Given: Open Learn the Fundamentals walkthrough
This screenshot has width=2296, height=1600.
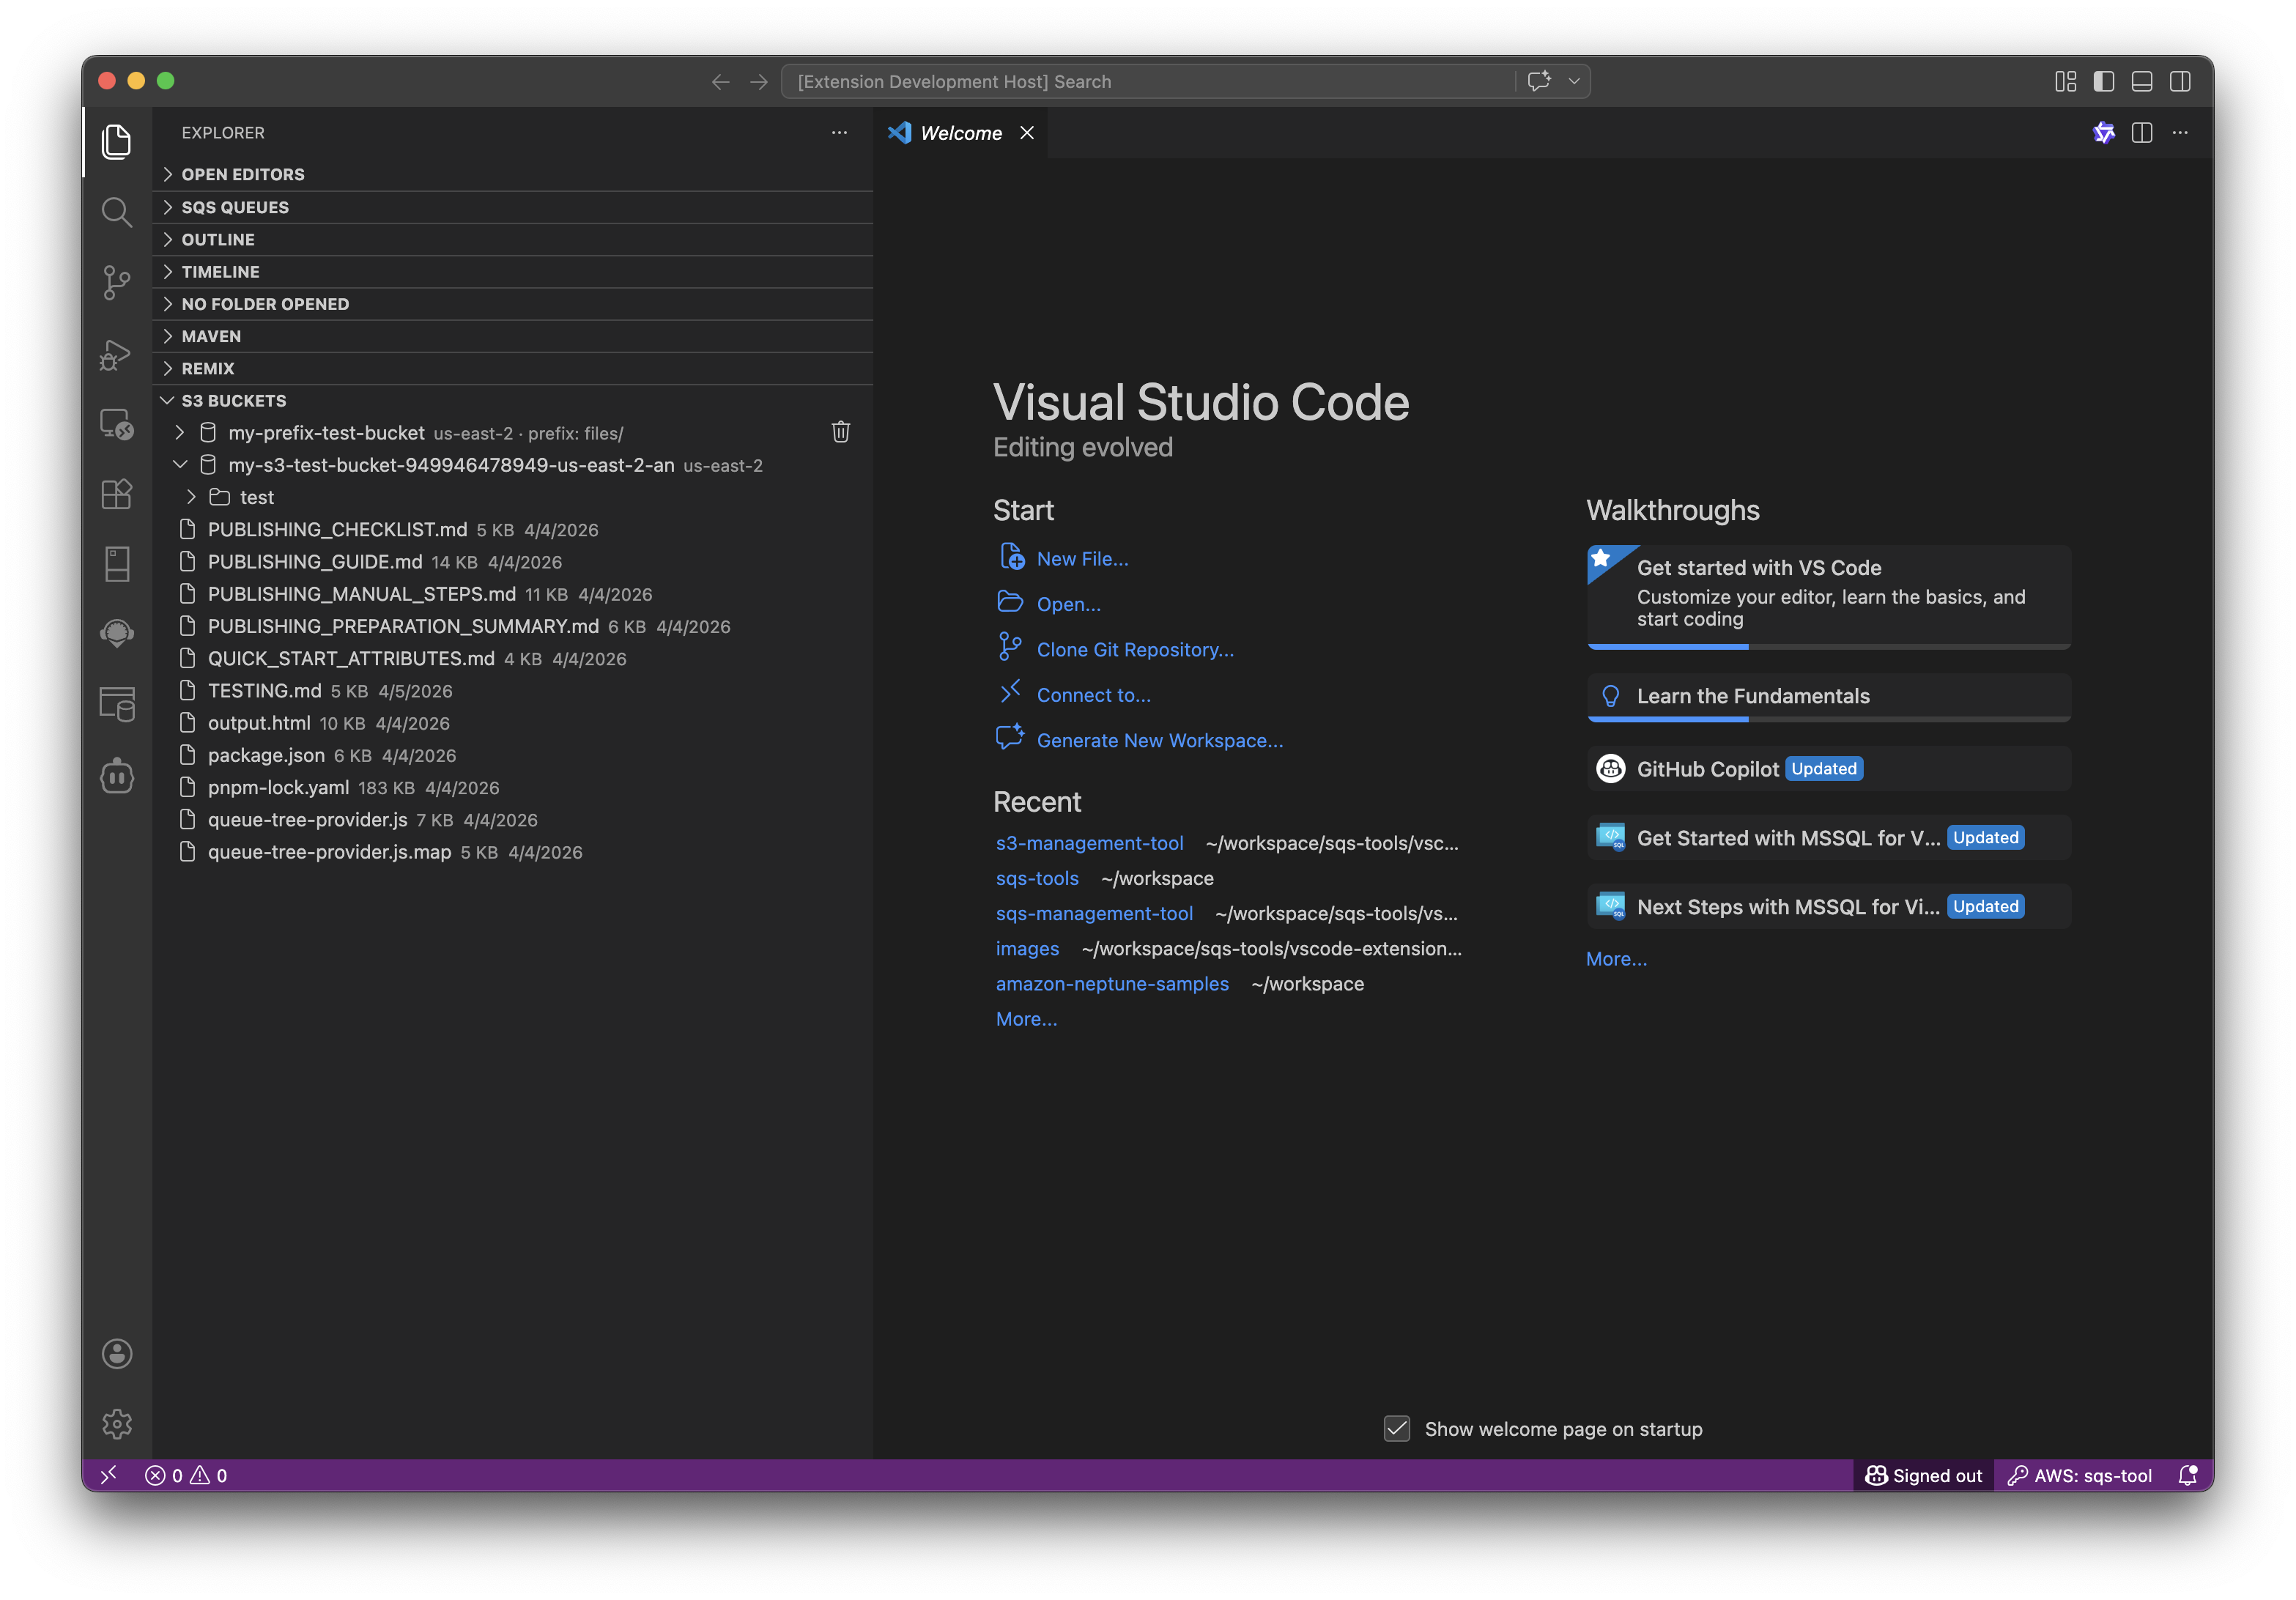Looking at the screenshot, I should [x=1828, y=697].
